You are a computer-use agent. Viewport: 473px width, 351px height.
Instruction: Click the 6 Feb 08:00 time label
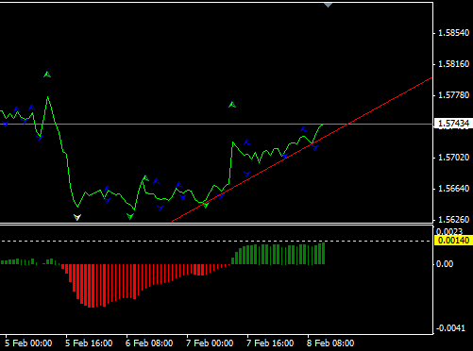[x=149, y=343]
